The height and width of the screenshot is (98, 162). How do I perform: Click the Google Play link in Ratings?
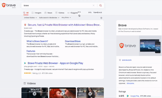135,96
